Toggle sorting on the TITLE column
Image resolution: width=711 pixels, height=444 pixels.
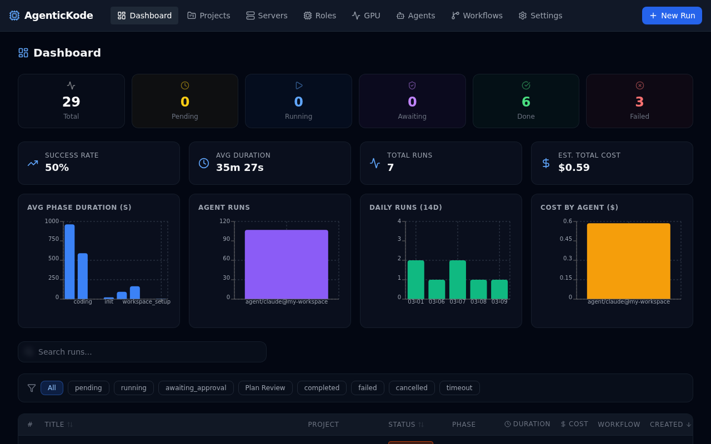tap(58, 424)
